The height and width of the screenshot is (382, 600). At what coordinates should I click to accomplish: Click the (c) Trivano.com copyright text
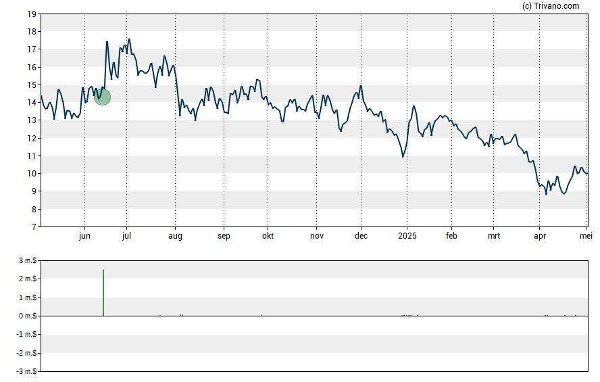(551, 5)
